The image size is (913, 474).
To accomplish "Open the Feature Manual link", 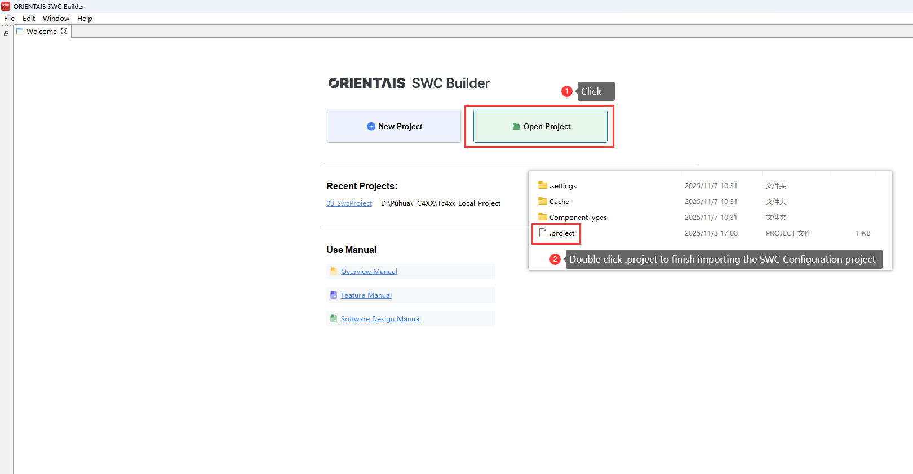I will point(366,295).
